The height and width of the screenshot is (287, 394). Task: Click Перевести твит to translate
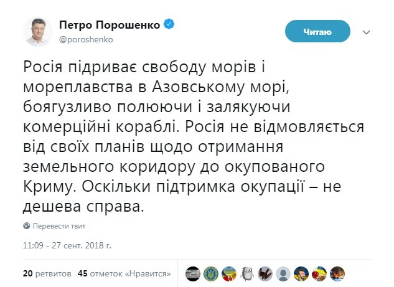coord(59,225)
